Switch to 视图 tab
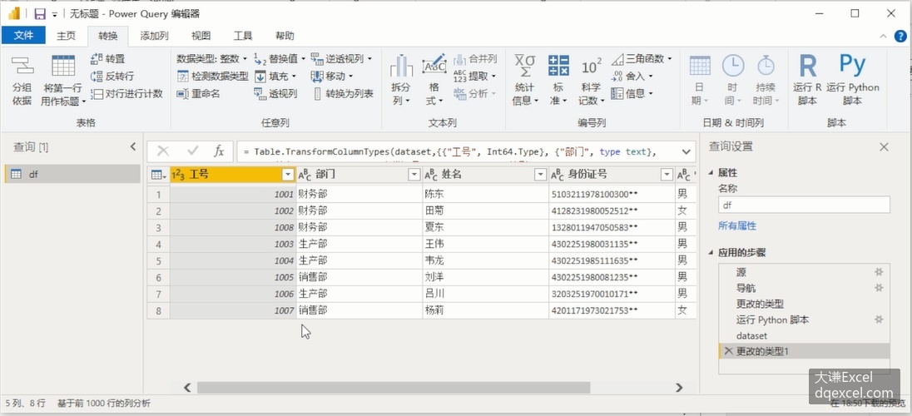Image resolution: width=912 pixels, height=416 pixels. click(x=201, y=36)
